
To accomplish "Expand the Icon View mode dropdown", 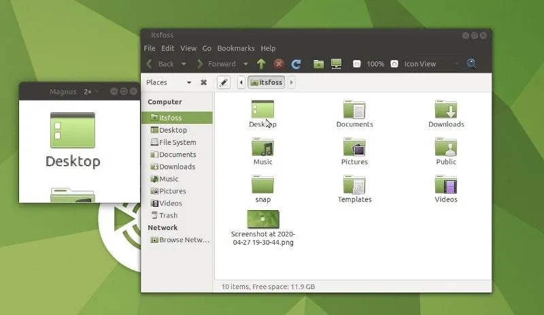I will pyautogui.click(x=456, y=64).
